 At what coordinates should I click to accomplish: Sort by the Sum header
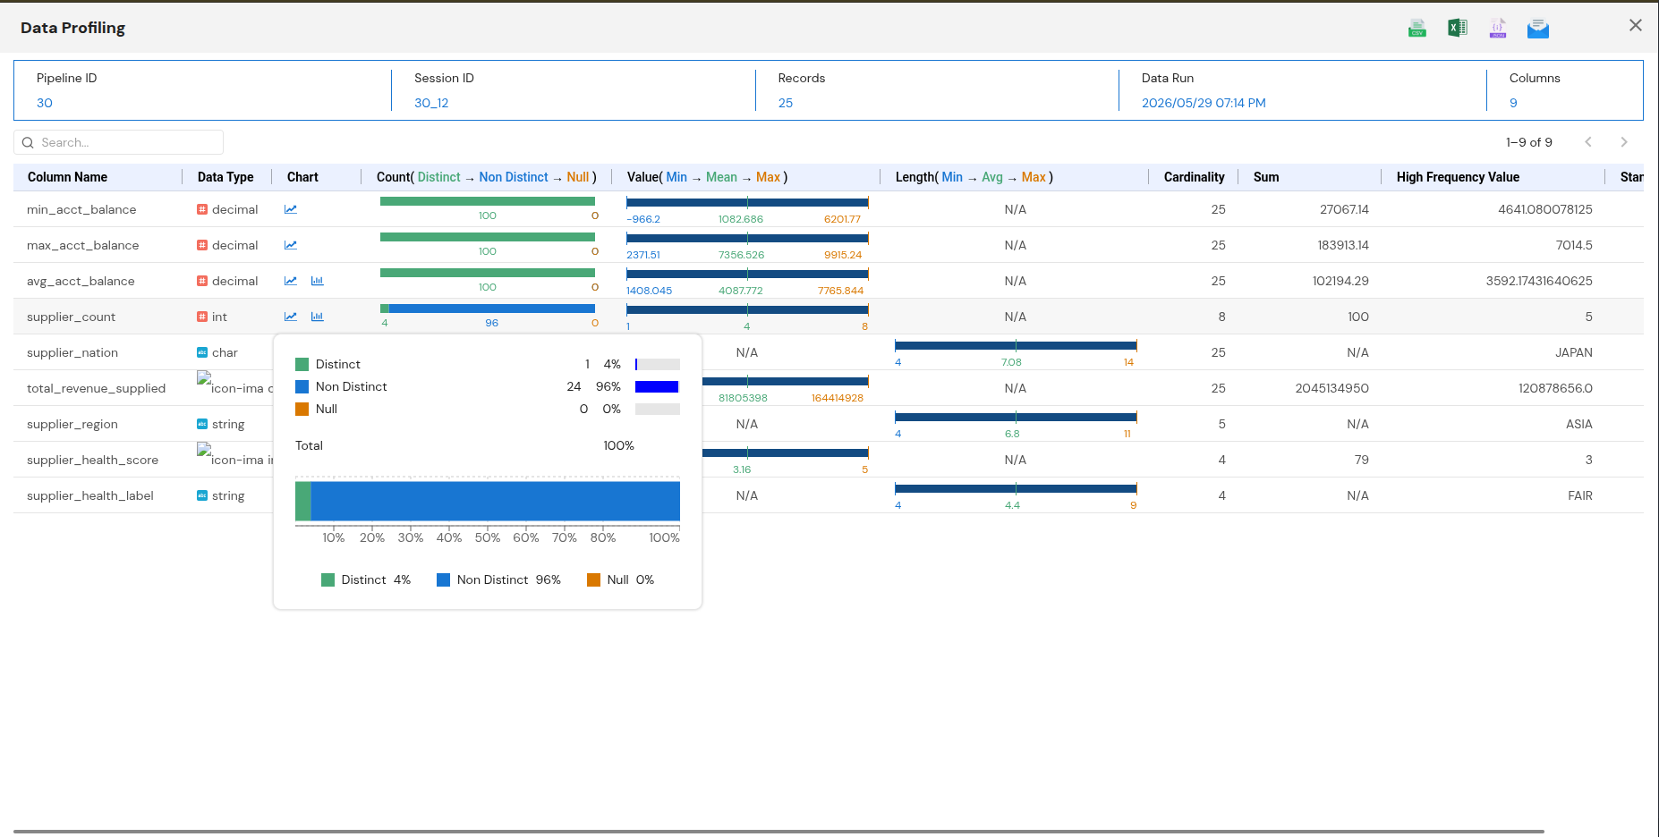pyautogui.click(x=1266, y=177)
